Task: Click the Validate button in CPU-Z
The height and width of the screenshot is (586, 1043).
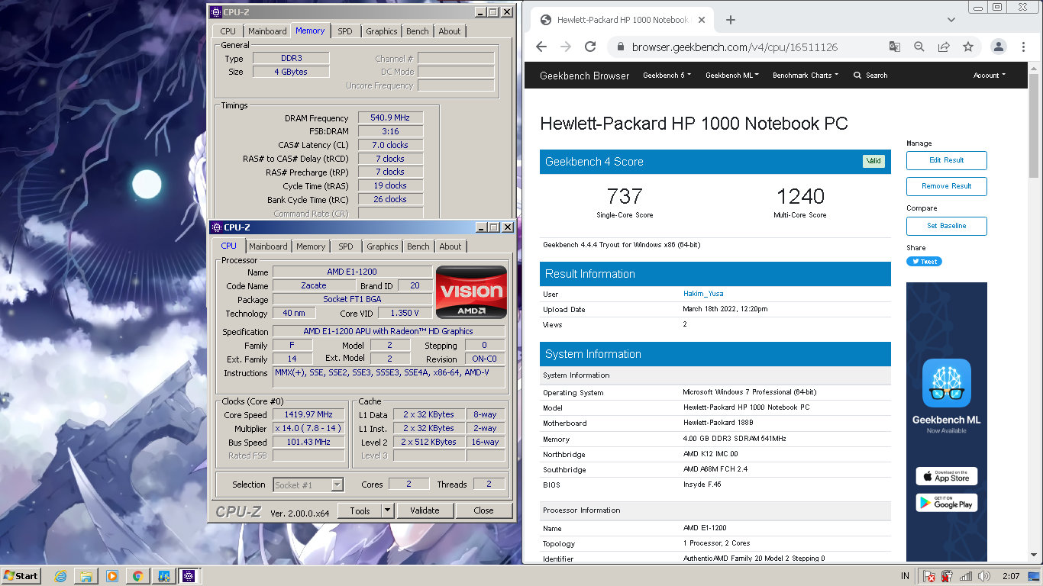Action: [x=425, y=510]
